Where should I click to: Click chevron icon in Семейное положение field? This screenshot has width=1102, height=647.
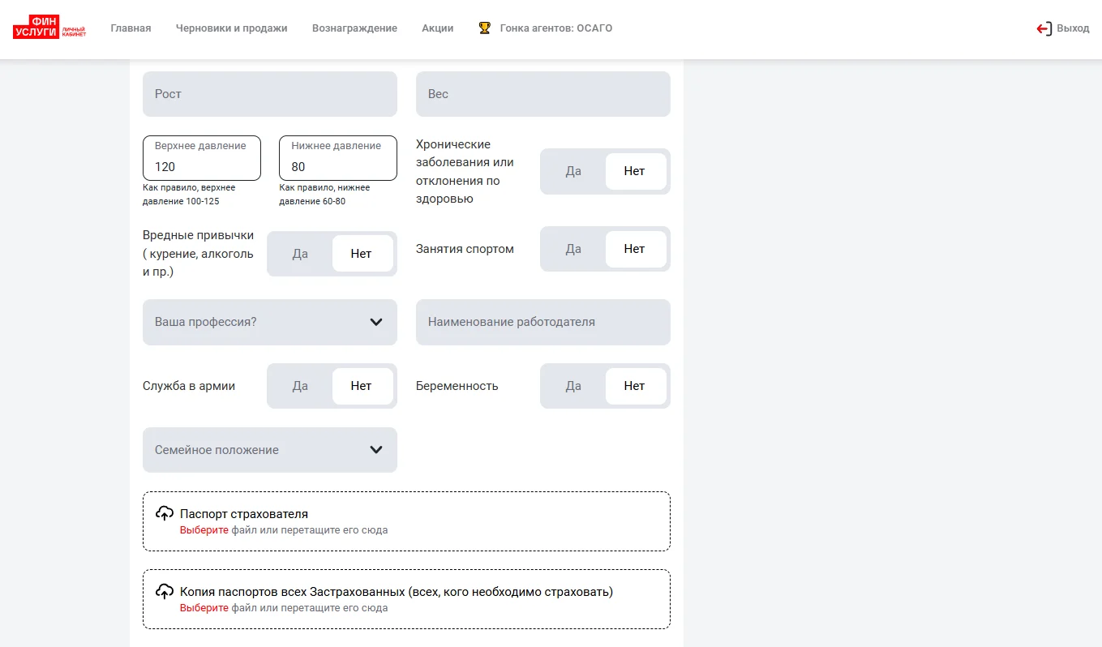pos(376,450)
